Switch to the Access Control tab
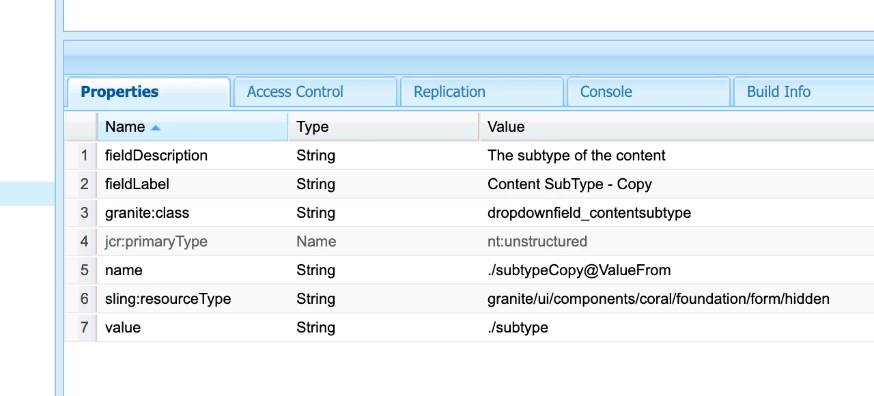 click(x=295, y=92)
